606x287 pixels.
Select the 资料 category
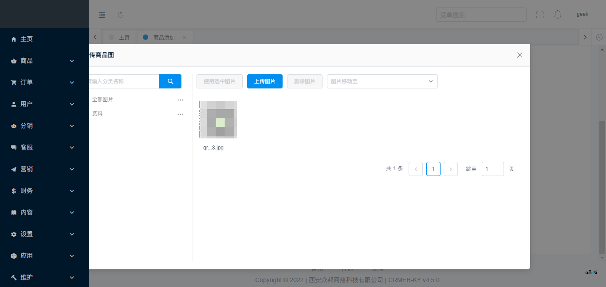tap(98, 114)
